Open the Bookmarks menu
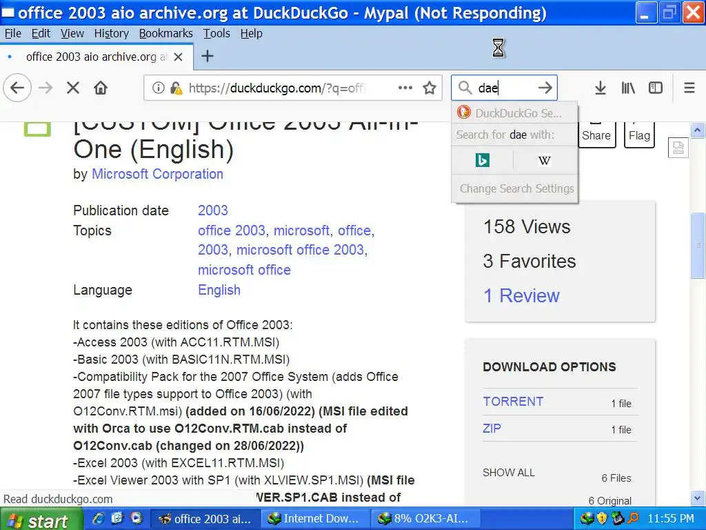This screenshot has height=530, width=706. point(165,33)
